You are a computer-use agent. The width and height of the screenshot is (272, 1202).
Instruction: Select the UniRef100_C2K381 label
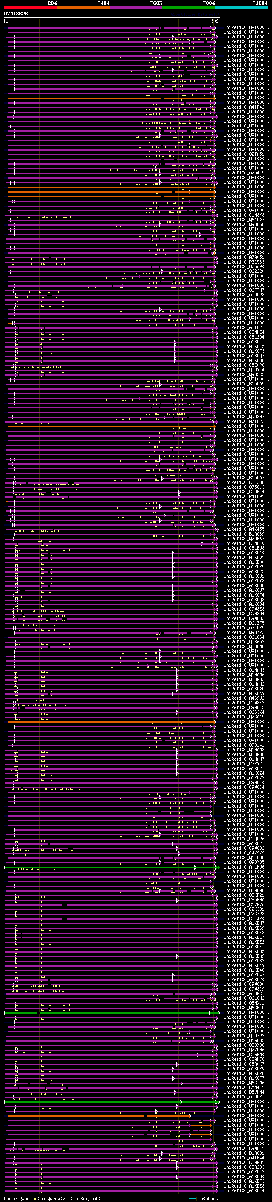pos(244,909)
